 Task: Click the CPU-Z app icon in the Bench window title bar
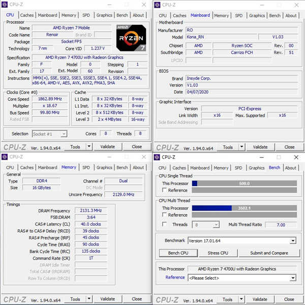tap(157, 157)
